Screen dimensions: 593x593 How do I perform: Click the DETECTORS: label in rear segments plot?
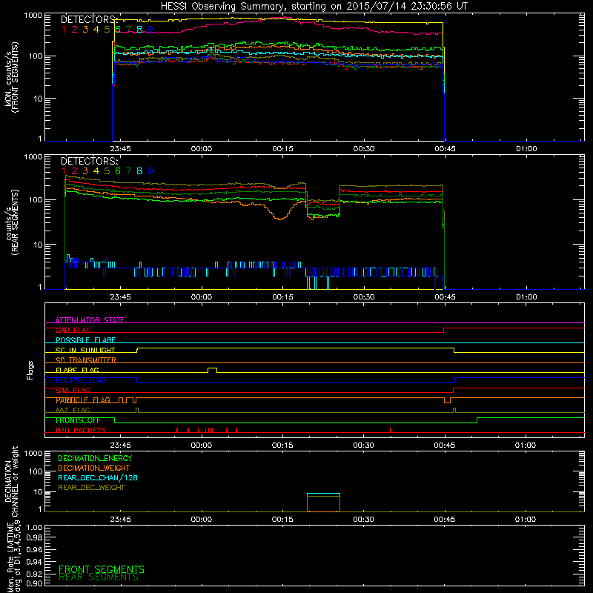(90, 161)
